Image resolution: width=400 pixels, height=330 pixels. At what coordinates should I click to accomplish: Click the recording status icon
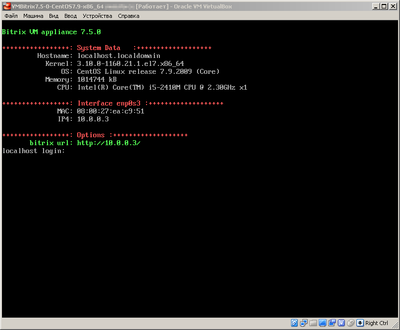tap(332, 323)
